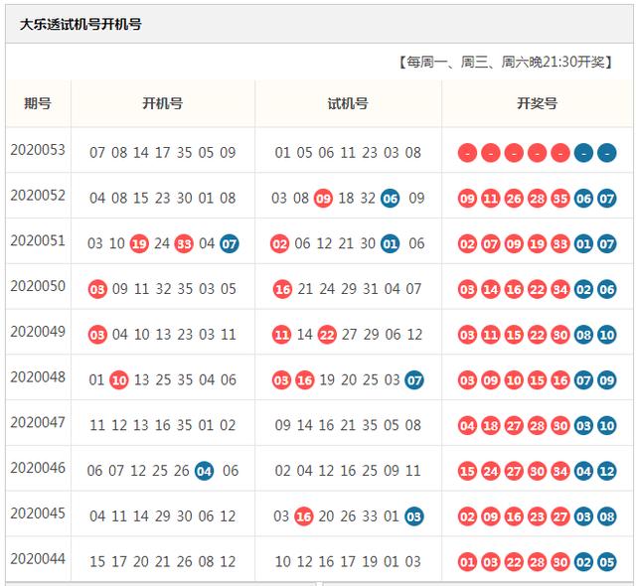
Task: Click red ball 02 in 2020051 试机号
Action: [279, 244]
